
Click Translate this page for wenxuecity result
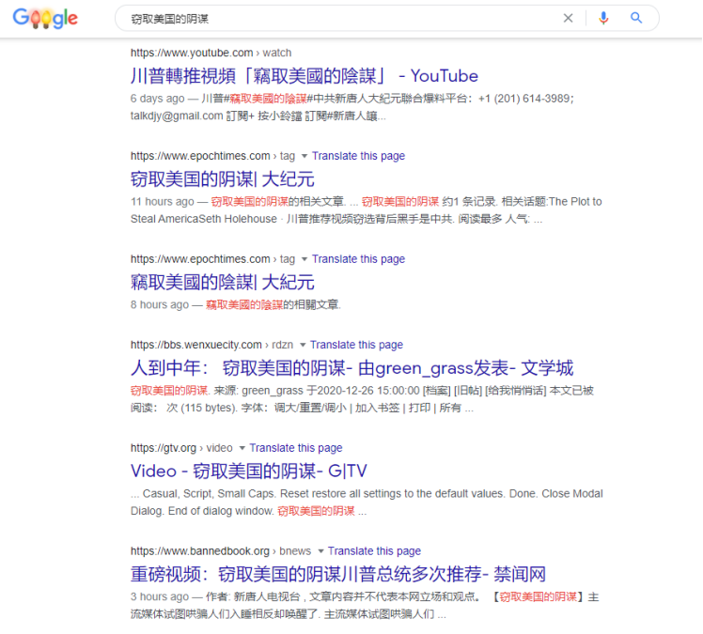coord(356,345)
